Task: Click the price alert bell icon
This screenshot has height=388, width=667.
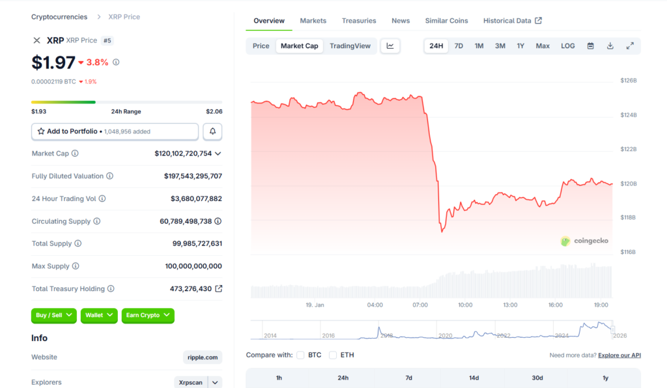Action: click(212, 132)
